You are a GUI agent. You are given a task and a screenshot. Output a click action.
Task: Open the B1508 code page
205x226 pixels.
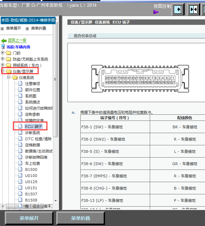coord(31,200)
